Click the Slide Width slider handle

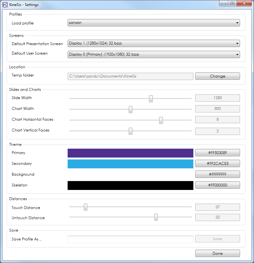tap(151, 98)
